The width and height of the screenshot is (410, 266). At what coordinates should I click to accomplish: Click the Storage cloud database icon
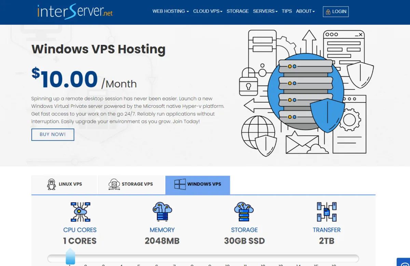coord(244,212)
